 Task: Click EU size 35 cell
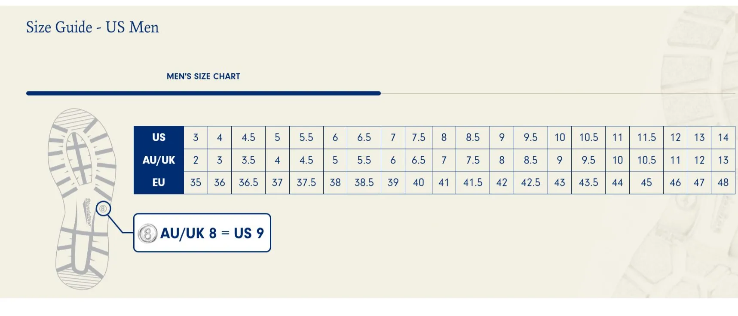196,182
